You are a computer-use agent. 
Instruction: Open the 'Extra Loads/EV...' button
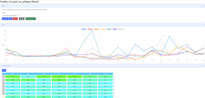31,19
